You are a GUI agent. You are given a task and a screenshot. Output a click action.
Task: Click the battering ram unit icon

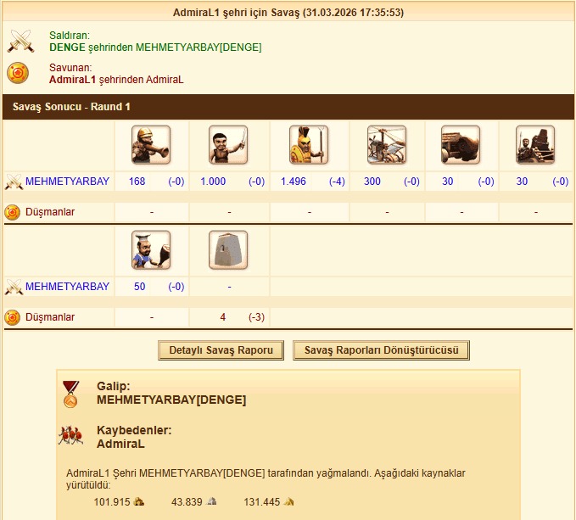point(461,145)
